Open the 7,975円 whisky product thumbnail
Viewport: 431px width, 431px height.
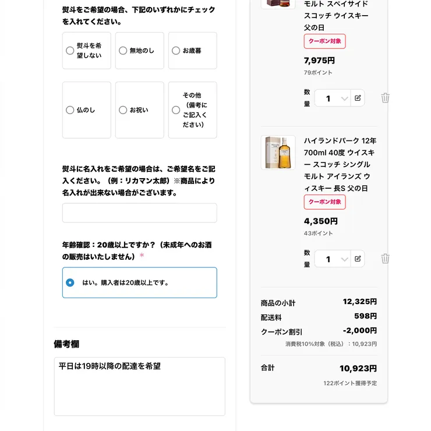point(278,4)
